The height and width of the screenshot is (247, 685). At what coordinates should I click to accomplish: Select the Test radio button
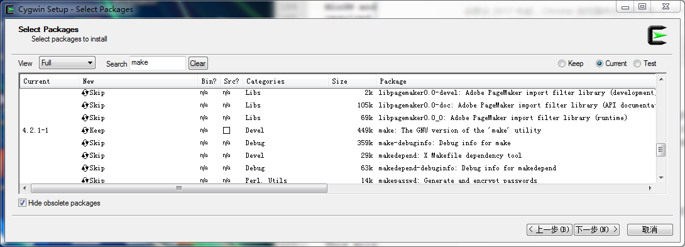coord(637,63)
